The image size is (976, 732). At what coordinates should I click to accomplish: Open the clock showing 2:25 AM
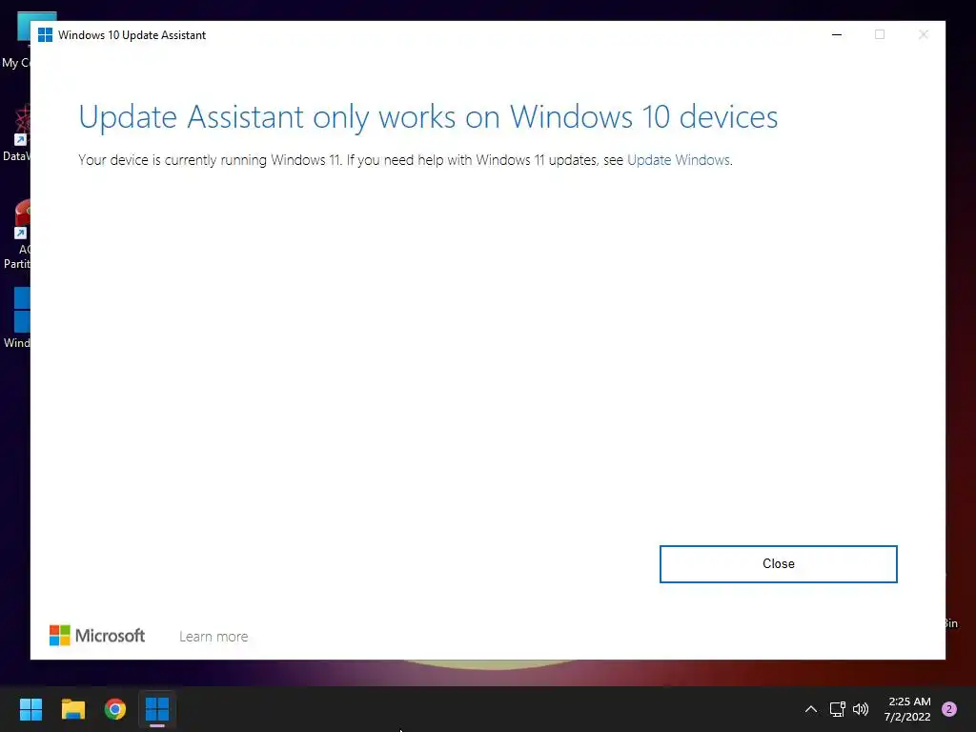tap(907, 709)
